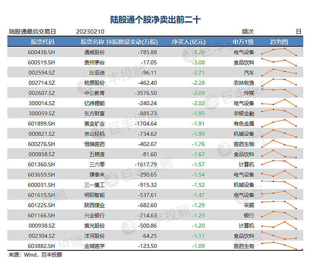
Task: Open the 紫光股份 trend sparkline
Action: (x=279, y=225)
